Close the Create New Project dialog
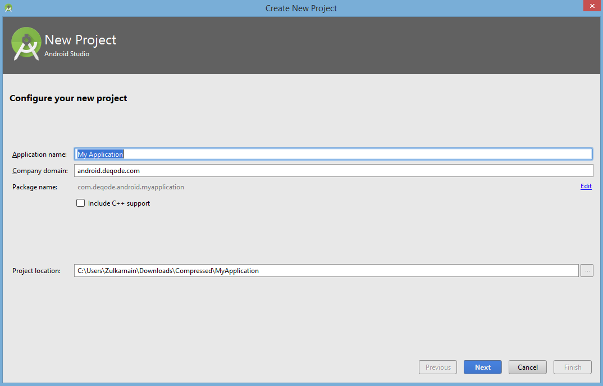603x386 pixels. point(592,6)
